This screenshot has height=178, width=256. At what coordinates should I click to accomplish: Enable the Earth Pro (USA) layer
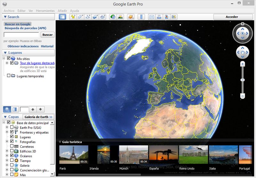tap(12, 127)
